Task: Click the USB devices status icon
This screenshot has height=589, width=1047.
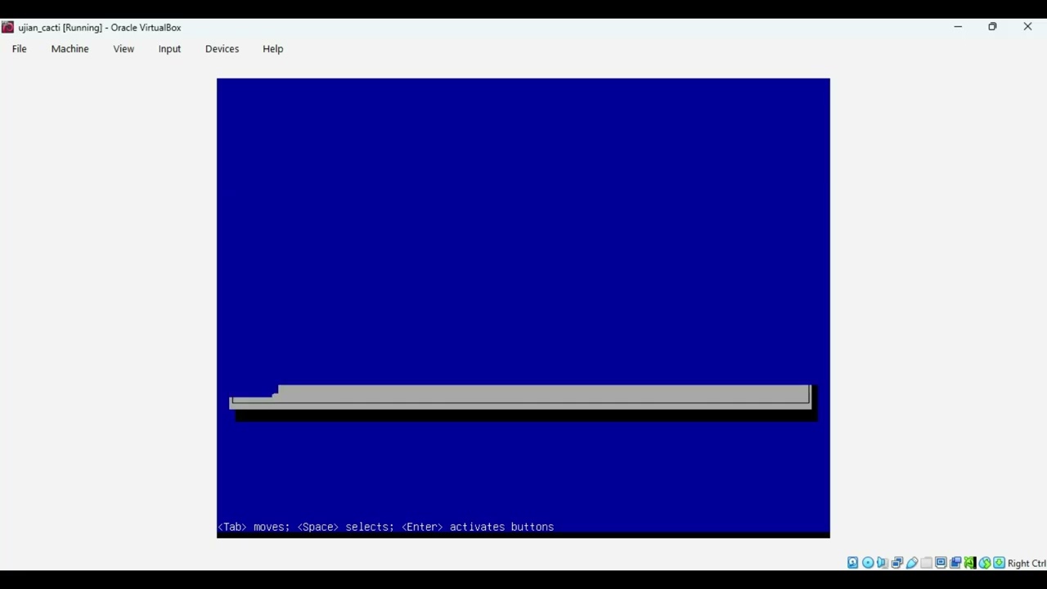Action: pos(912,563)
